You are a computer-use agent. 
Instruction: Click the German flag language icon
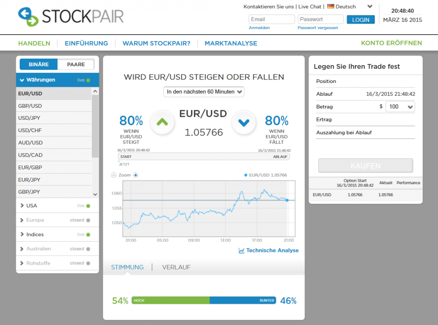pos(330,6)
